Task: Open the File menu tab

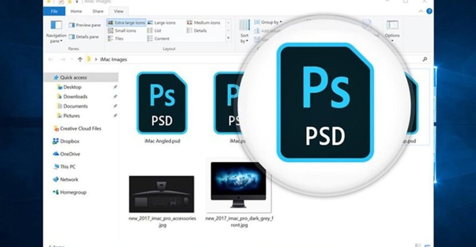Action: [54, 11]
